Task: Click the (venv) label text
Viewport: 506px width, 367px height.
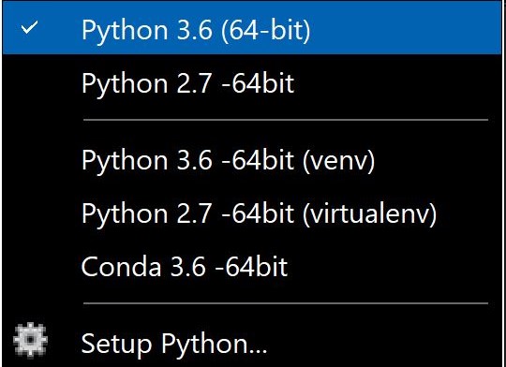Action: tap(338, 160)
